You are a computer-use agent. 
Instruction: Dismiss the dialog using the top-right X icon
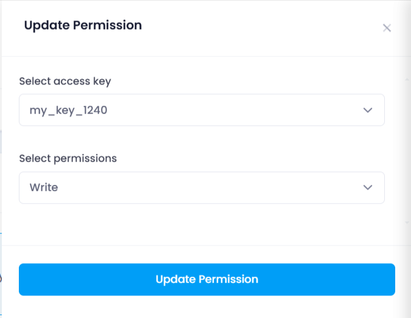387,28
